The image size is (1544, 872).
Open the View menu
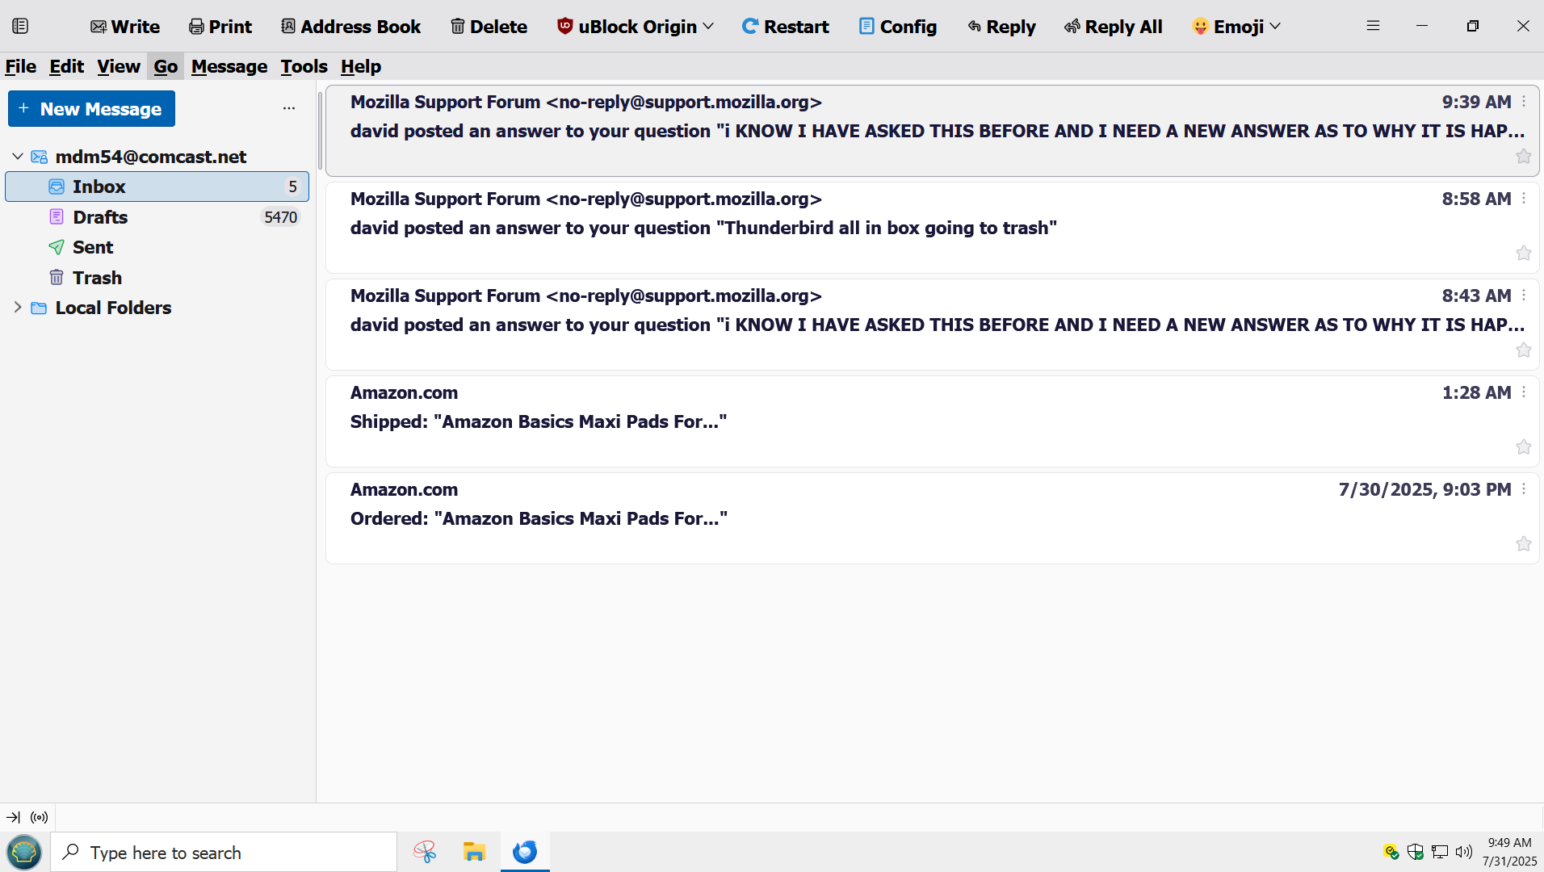(119, 66)
